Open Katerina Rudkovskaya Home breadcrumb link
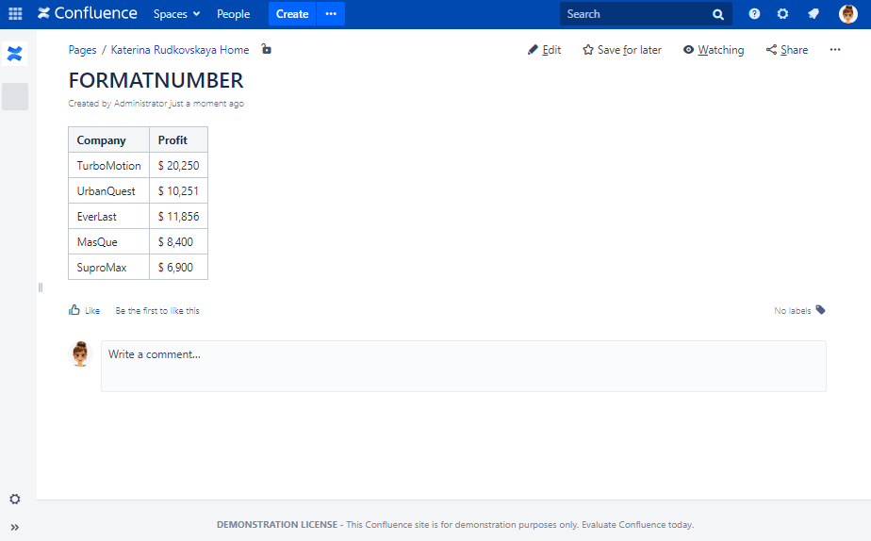The image size is (871, 541). click(x=180, y=50)
